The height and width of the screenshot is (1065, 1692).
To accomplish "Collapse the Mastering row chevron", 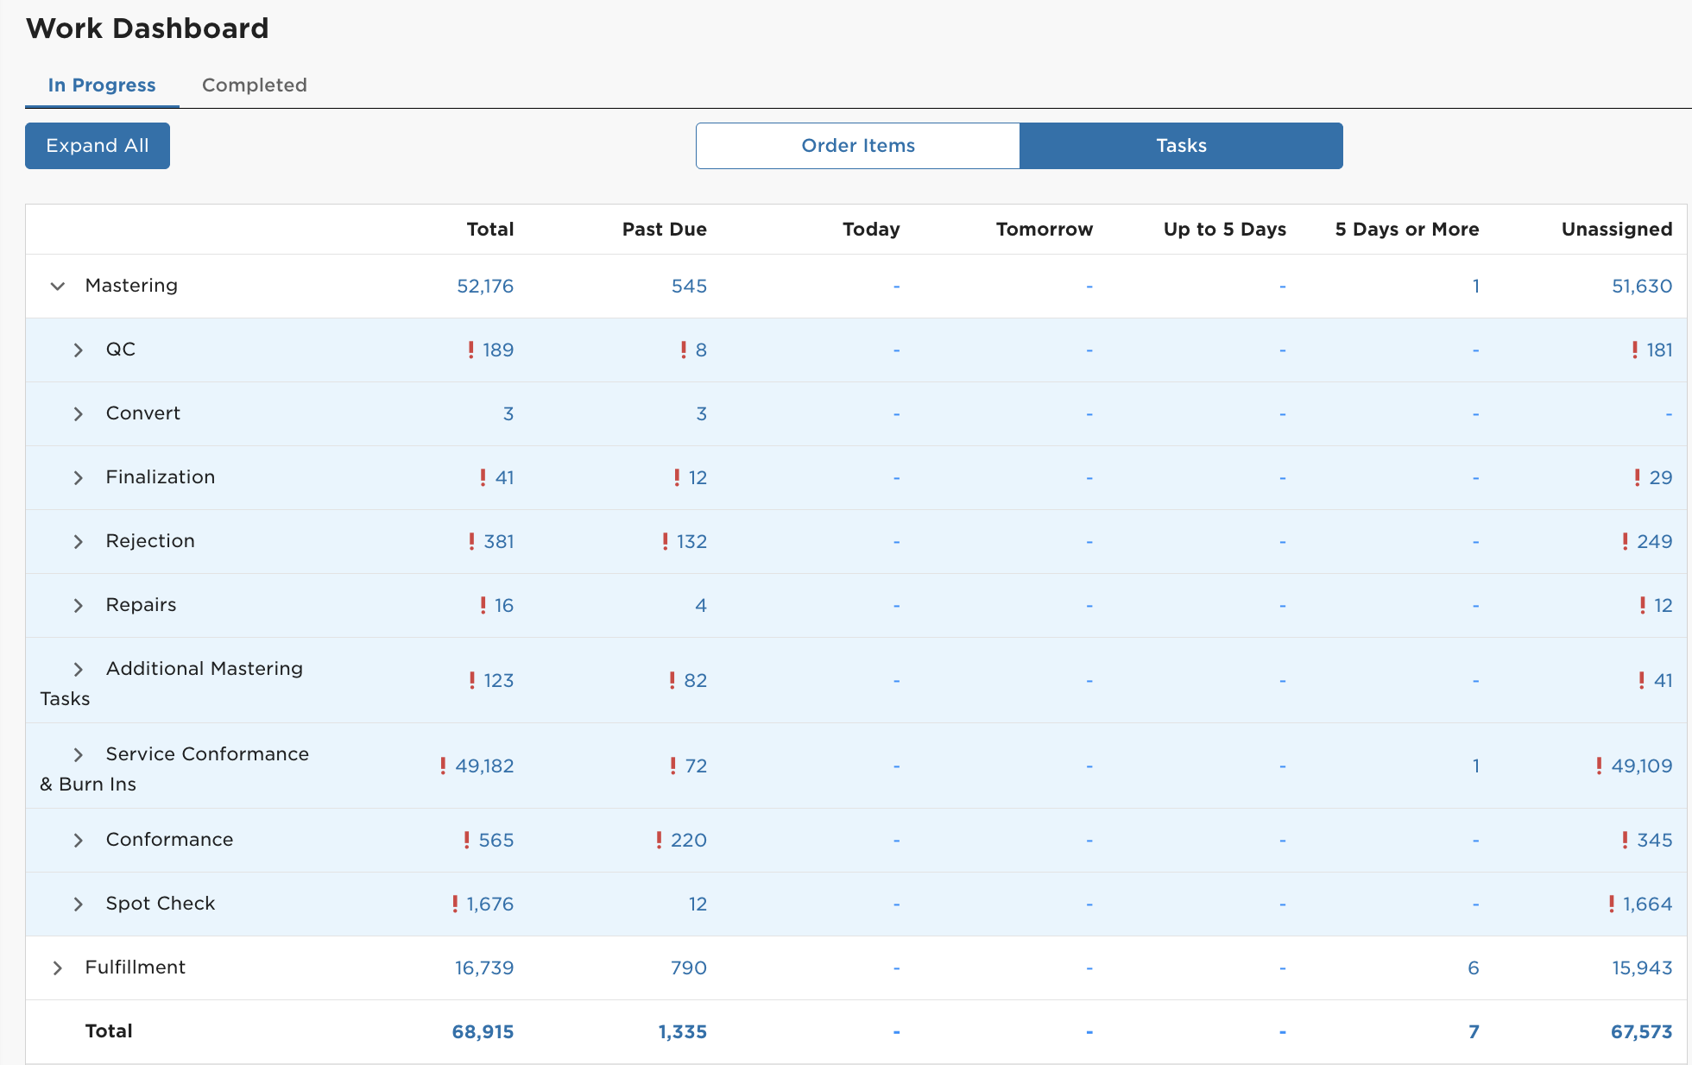I will [x=57, y=286].
